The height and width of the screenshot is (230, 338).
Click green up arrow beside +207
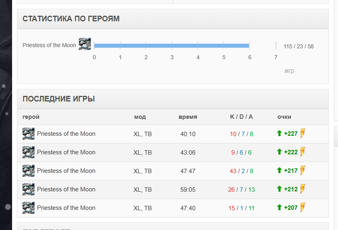(279, 207)
